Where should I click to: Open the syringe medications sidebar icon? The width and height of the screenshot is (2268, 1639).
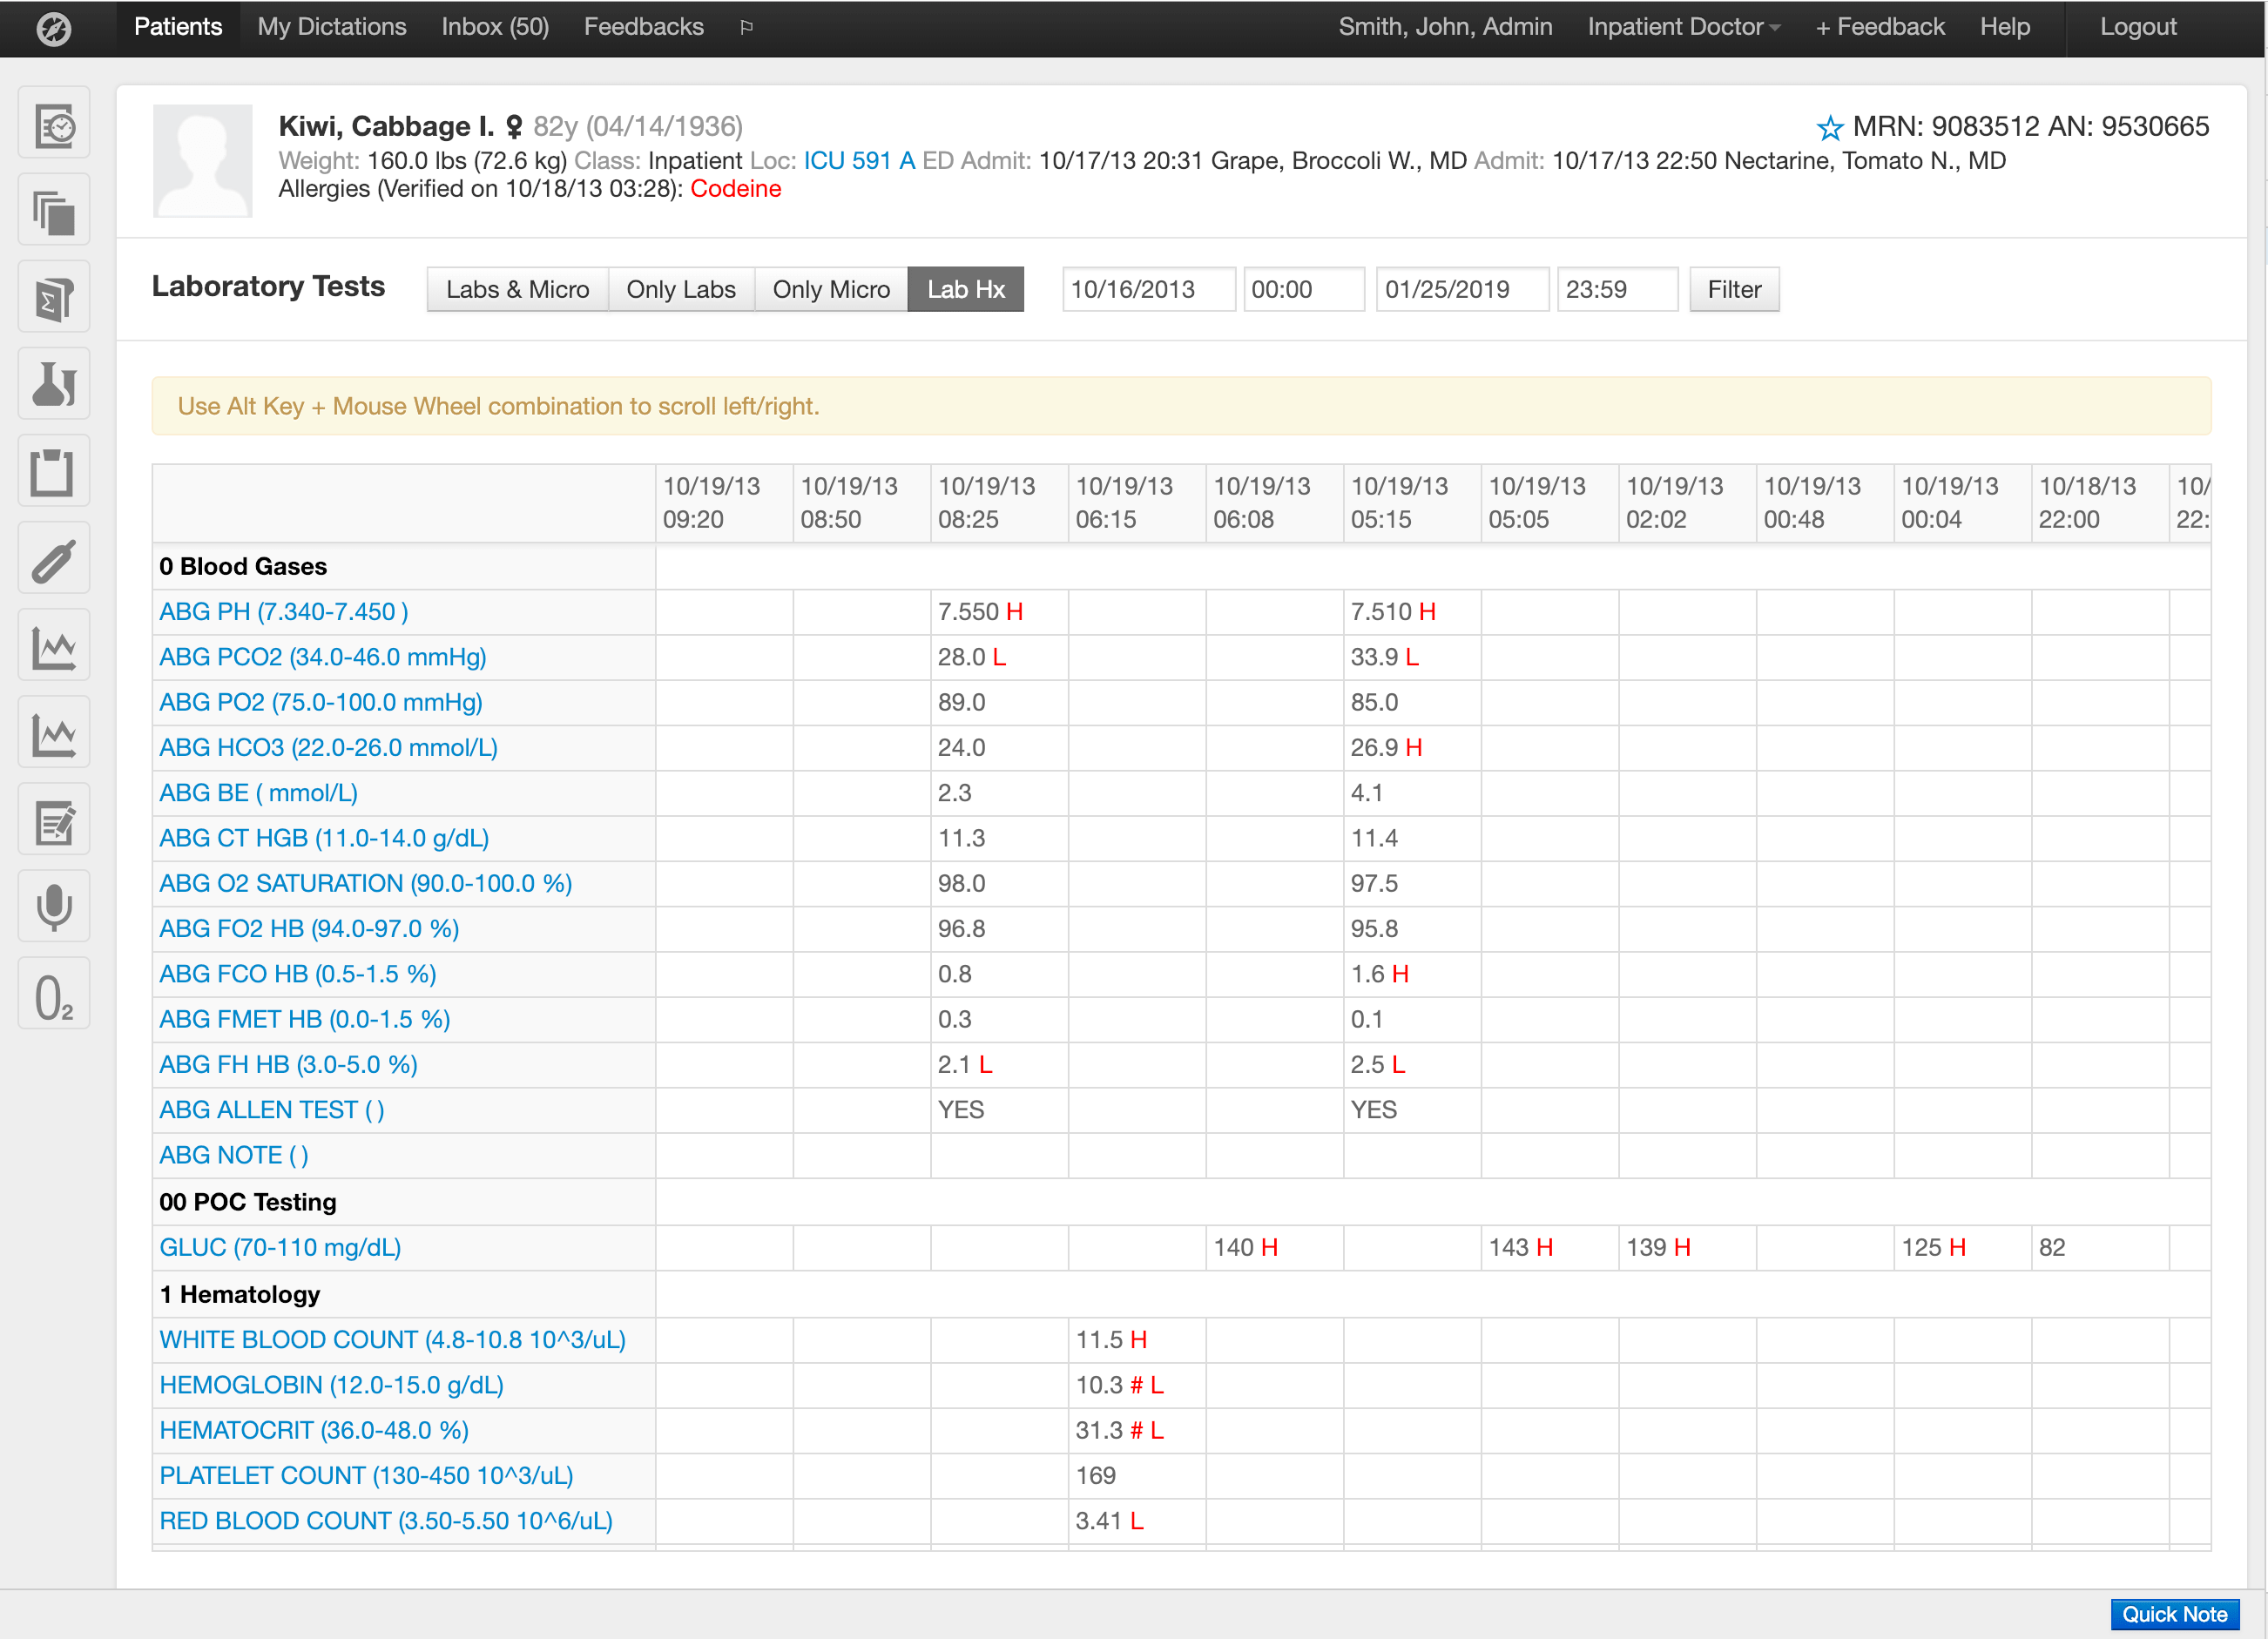pyautogui.click(x=54, y=559)
